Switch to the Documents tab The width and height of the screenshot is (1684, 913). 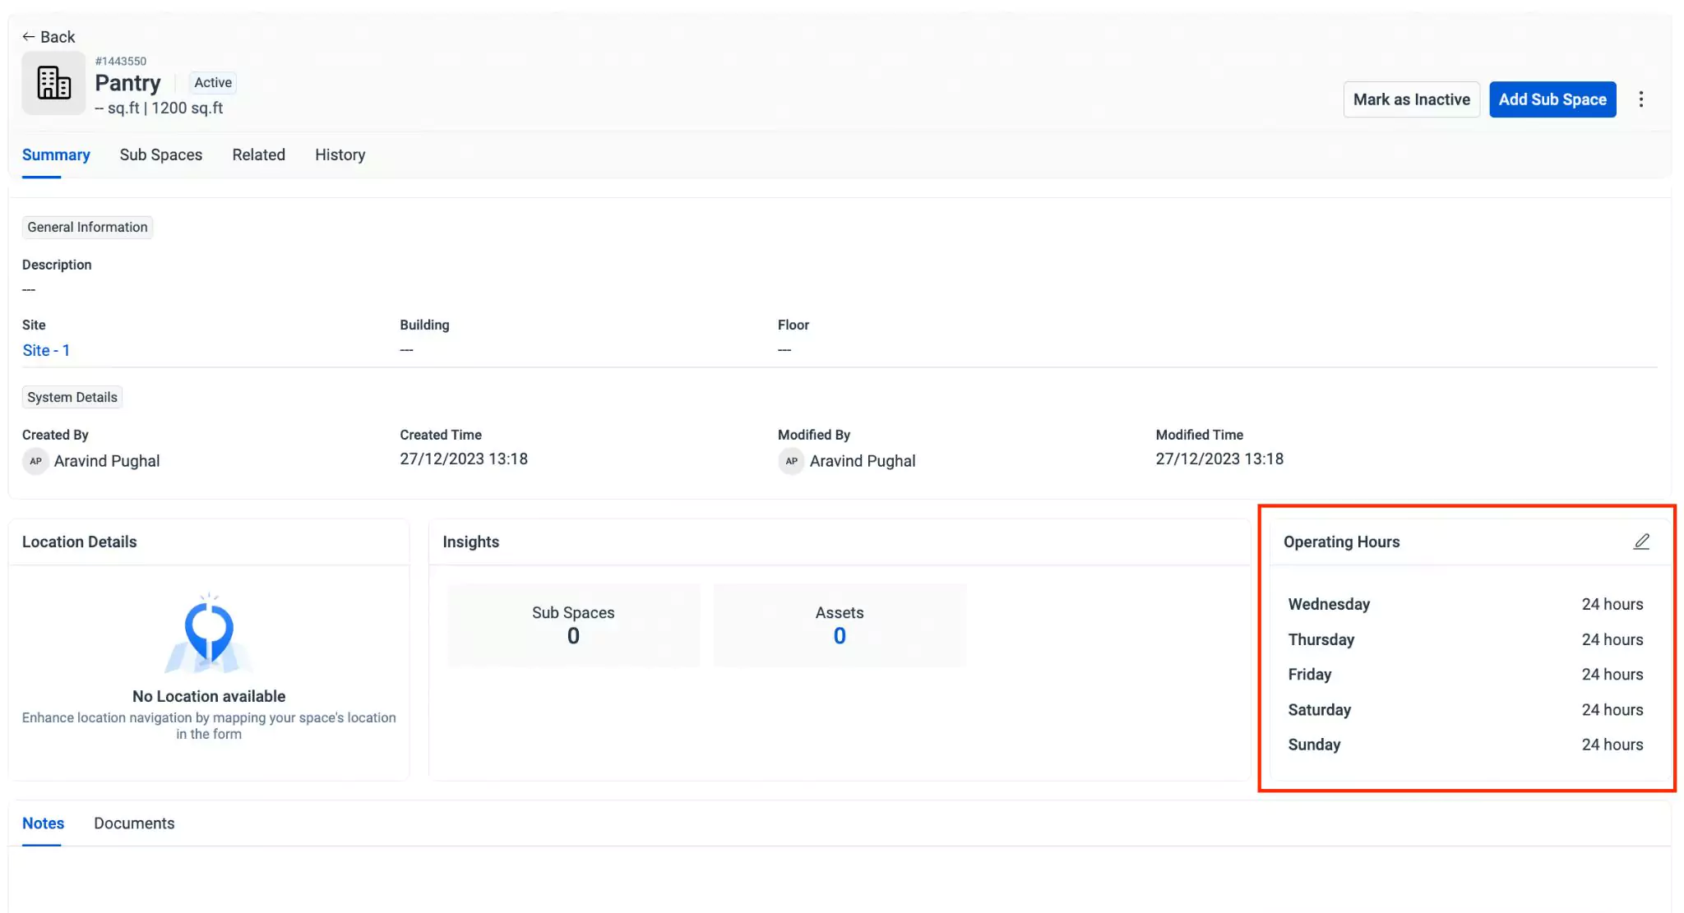[134, 823]
